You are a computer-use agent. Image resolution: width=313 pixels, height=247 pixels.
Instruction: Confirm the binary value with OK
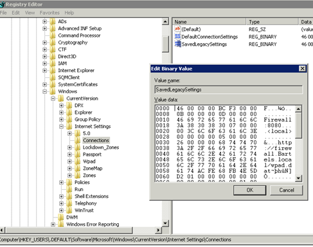click(250, 190)
